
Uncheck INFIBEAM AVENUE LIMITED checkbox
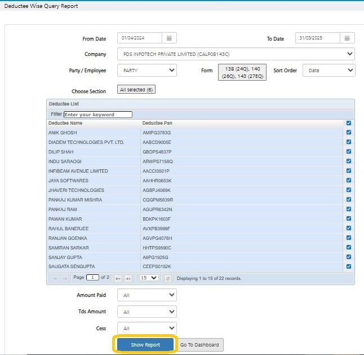tap(349, 170)
